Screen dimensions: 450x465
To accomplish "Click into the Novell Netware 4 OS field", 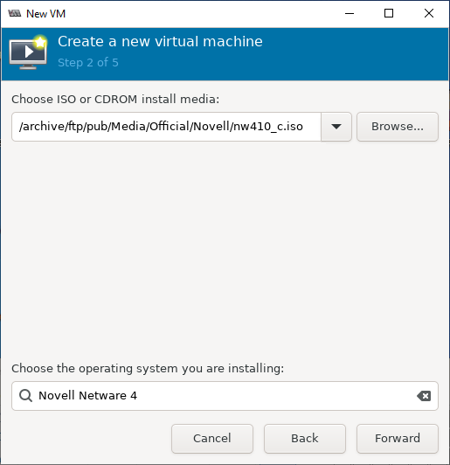I will 225,396.
